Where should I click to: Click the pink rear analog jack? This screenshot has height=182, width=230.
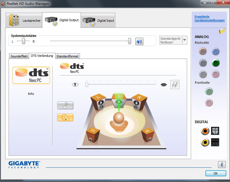pyautogui.click(x=216, y=74)
